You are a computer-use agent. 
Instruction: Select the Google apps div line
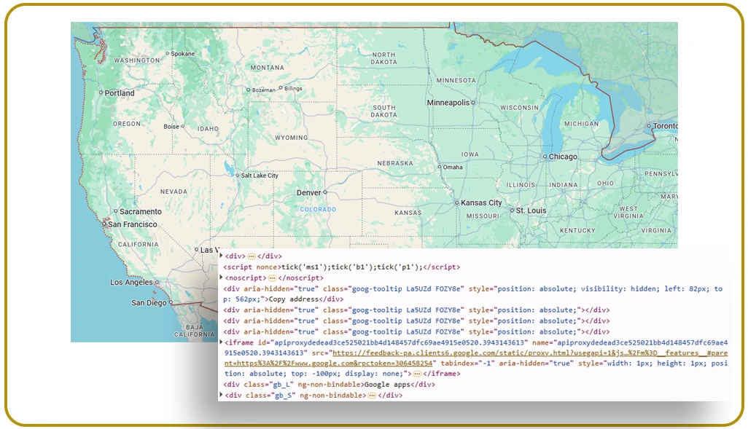330,385
